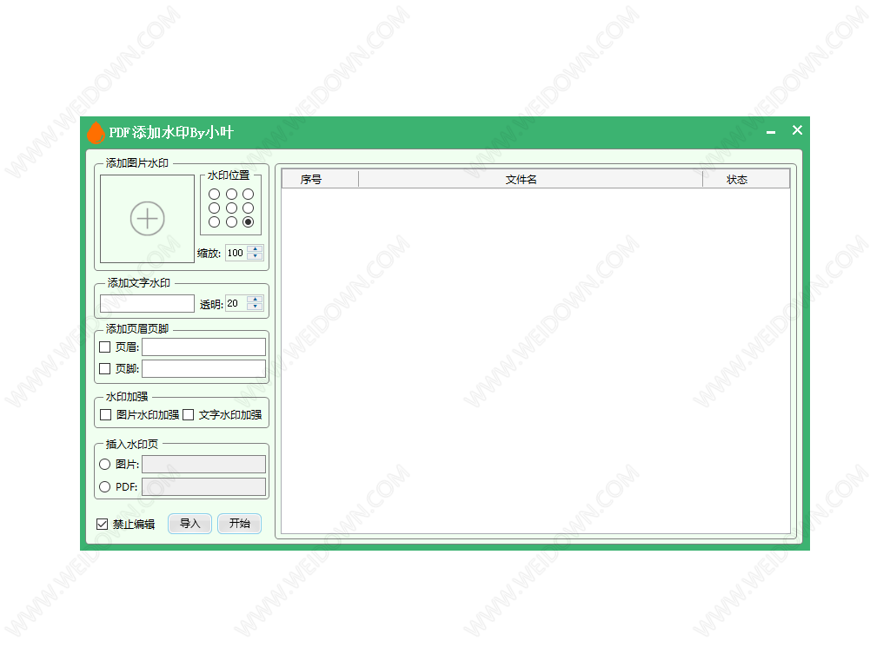
Task: Select top-left watermark position radio button
Action: (215, 195)
